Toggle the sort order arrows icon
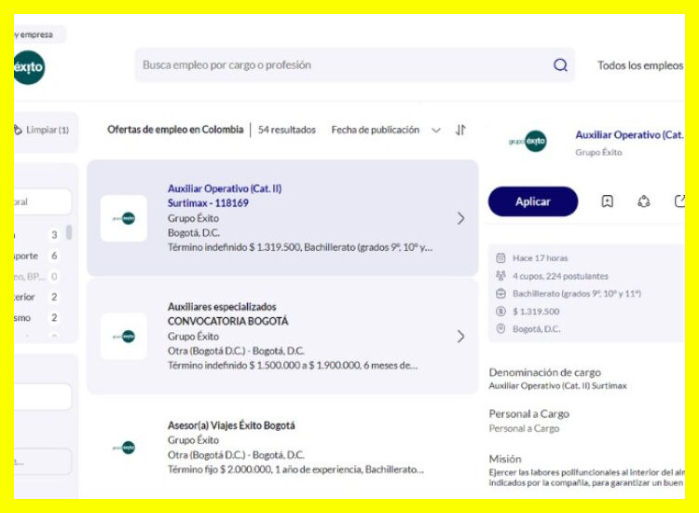Image resolution: width=699 pixels, height=513 pixels. tap(460, 130)
